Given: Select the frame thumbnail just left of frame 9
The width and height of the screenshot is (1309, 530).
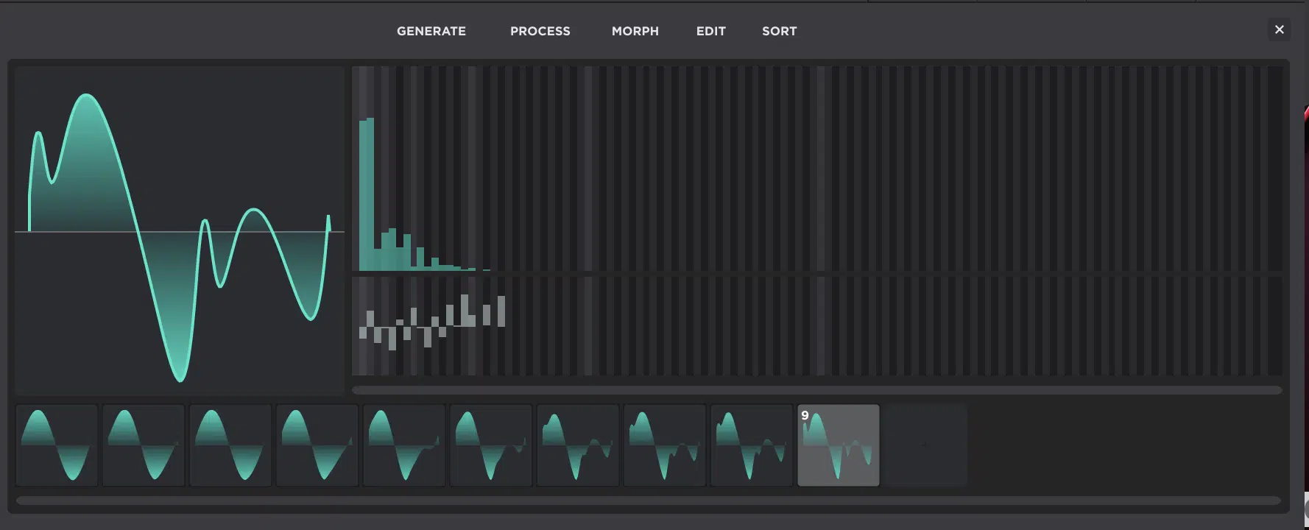Looking at the screenshot, I should point(752,445).
